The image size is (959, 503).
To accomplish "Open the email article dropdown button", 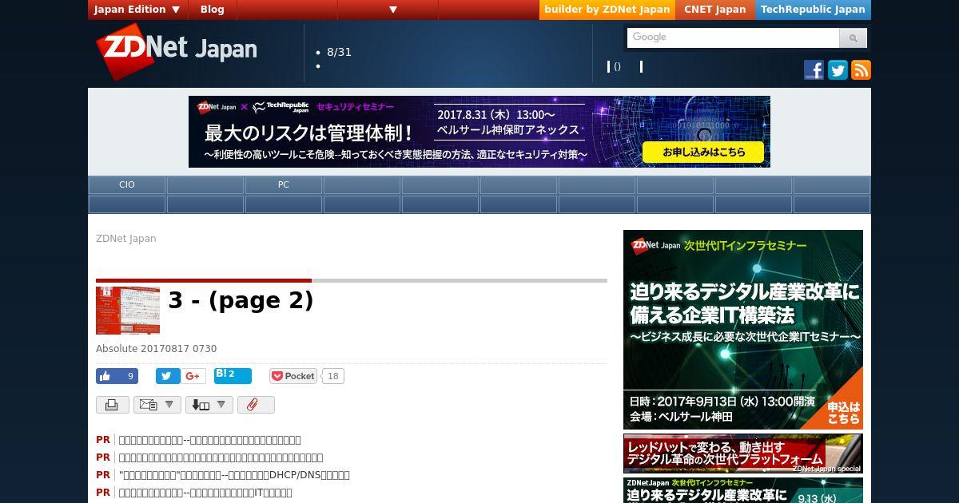I will click(x=157, y=405).
